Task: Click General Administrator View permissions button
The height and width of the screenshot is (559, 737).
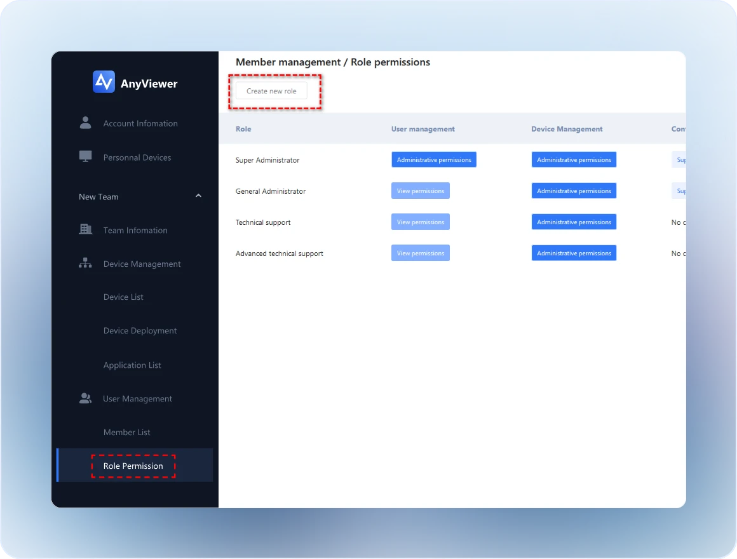Action: pyautogui.click(x=420, y=191)
